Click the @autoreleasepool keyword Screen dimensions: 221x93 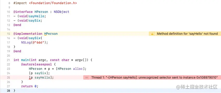[x=37, y=64]
